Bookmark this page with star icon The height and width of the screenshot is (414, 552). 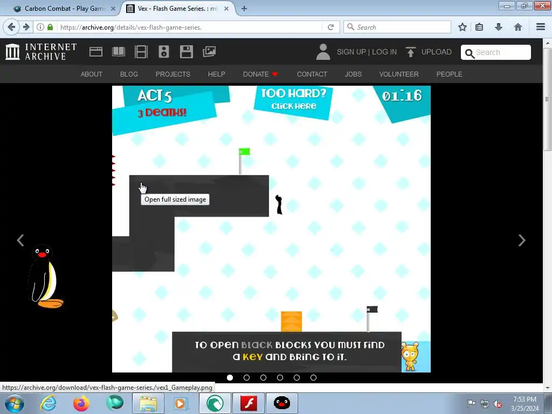(462, 27)
